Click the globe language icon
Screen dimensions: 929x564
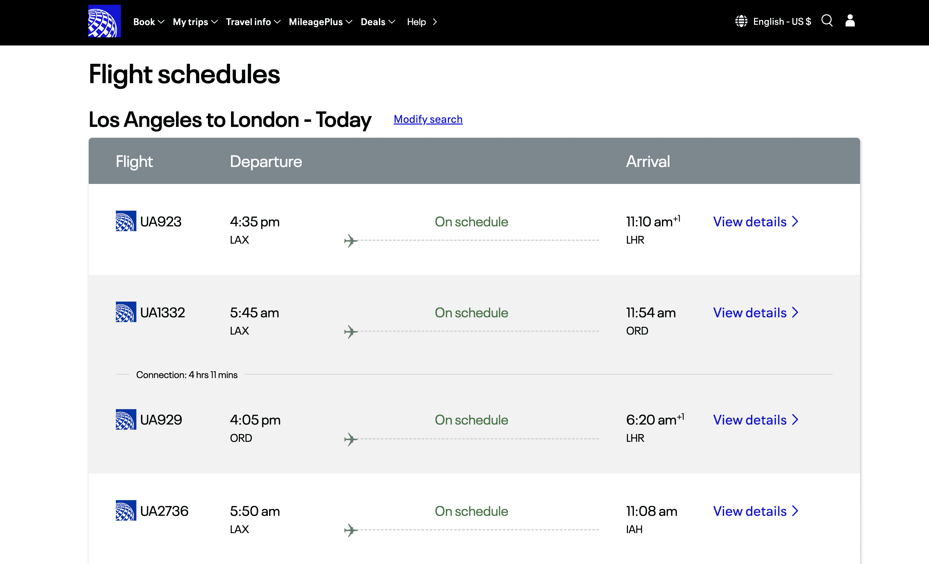click(x=741, y=21)
